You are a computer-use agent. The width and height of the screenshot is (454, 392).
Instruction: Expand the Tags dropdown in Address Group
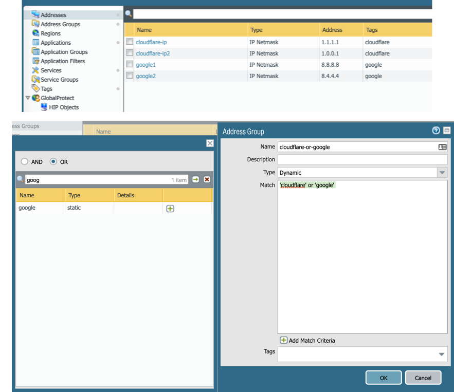point(442,354)
